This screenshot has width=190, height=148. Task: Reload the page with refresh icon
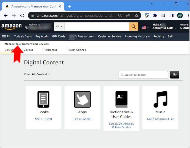(22, 15)
